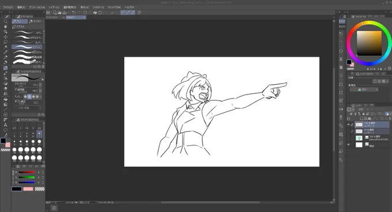Select the Gペン brush preset
This screenshot has height=212, width=392.
pyautogui.click(x=27, y=32)
